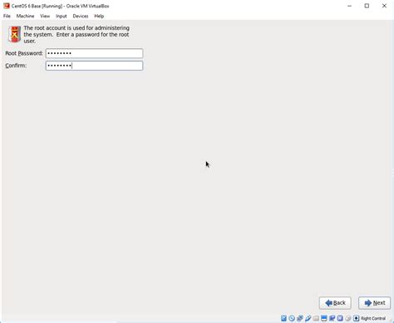Click the 'Confirm:' label
This screenshot has width=394, height=323.
pyautogui.click(x=16, y=66)
